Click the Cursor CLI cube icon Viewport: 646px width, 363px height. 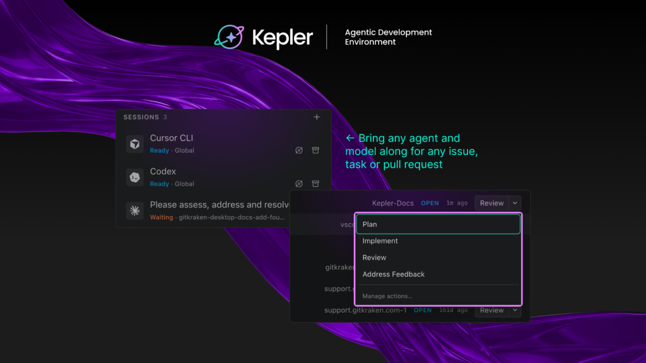135,144
